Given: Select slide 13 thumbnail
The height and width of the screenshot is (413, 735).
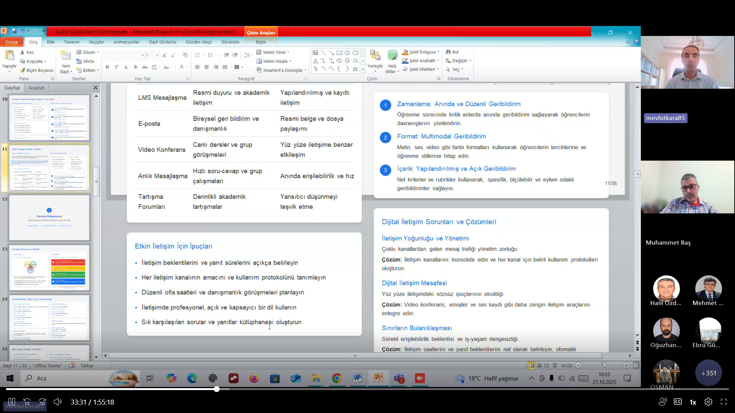Looking at the screenshot, I should click(49, 268).
